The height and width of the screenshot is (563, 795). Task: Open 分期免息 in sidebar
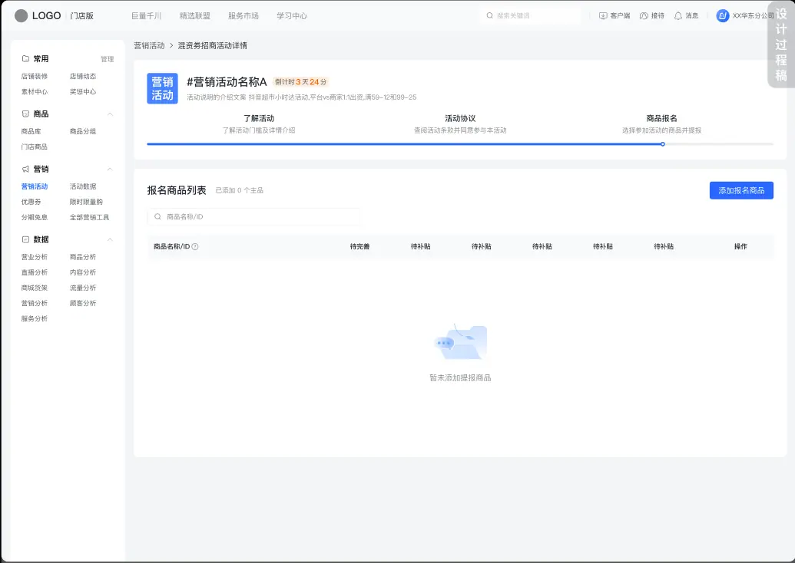35,217
